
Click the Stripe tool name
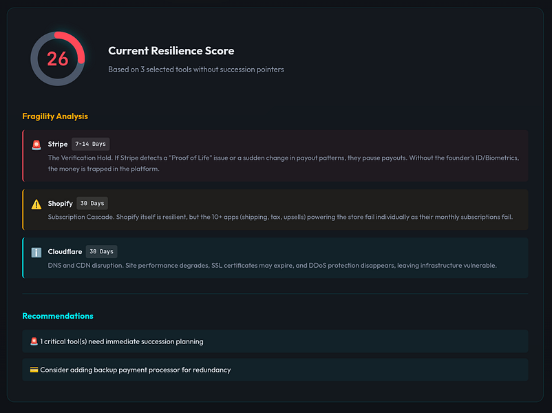click(x=58, y=144)
